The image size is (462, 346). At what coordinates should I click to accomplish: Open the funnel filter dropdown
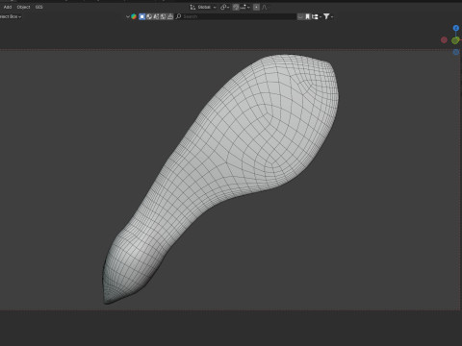pyautogui.click(x=328, y=16)
